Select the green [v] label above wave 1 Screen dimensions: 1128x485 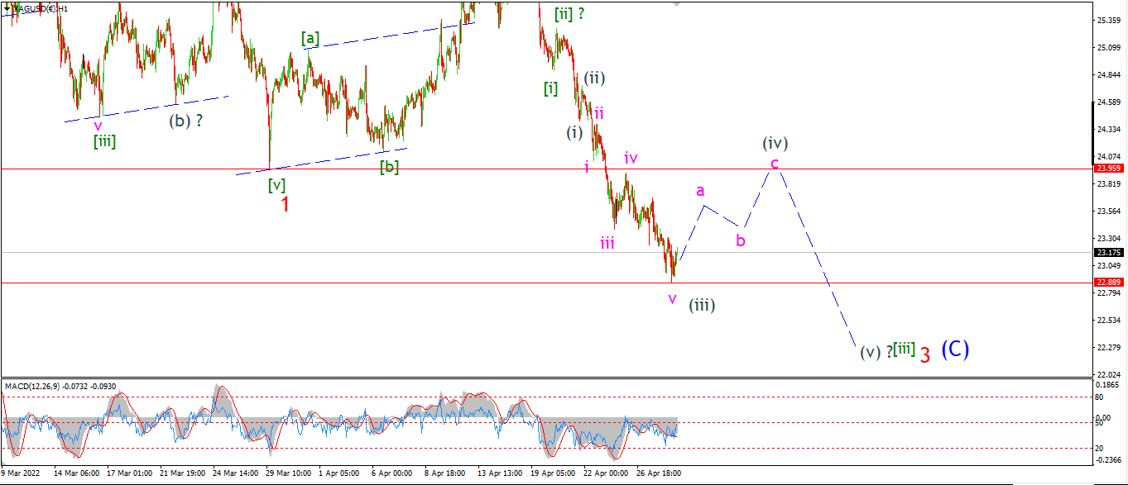276,185
